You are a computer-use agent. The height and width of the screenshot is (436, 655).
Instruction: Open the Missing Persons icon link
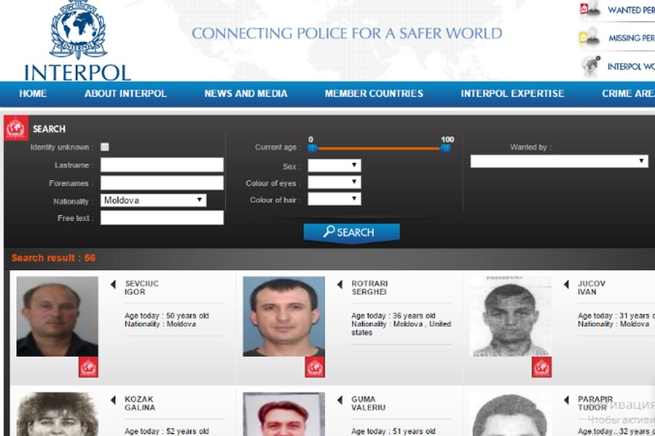589,37
